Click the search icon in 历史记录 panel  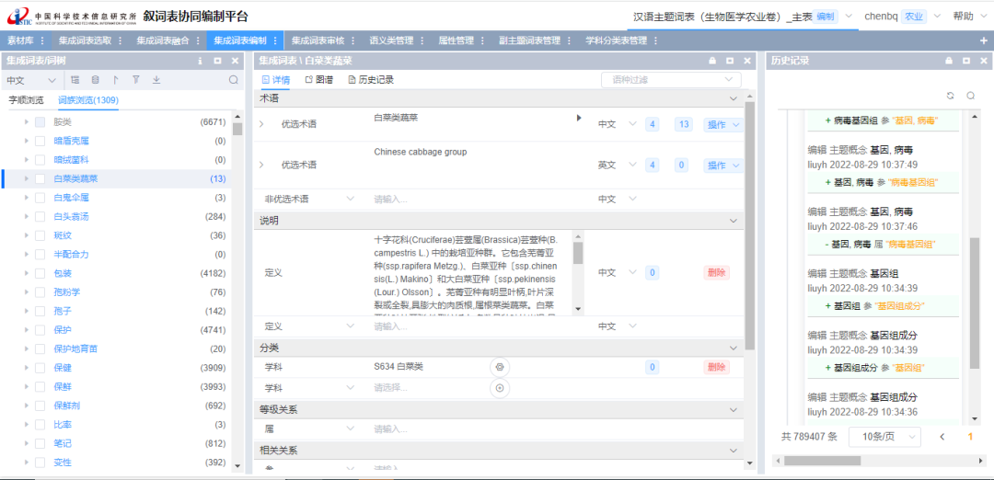(x=970, y=96)
